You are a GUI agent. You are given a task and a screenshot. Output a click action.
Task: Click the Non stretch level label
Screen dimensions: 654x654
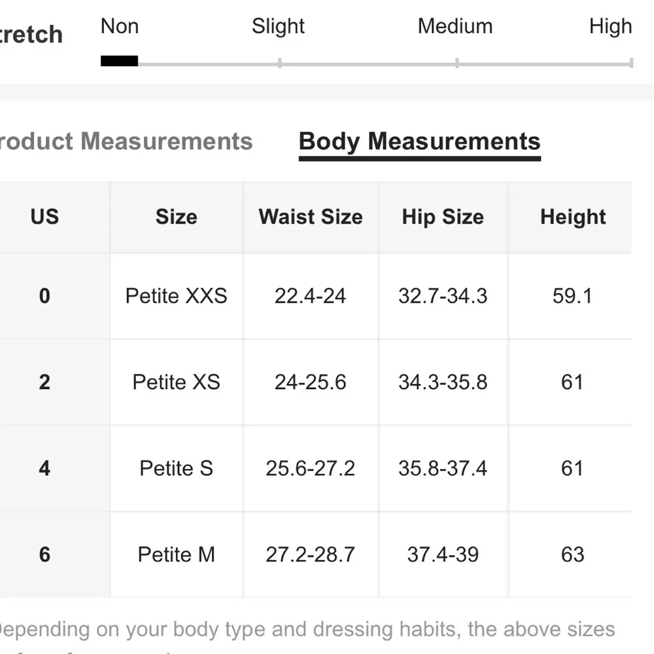tap(119, 27)
